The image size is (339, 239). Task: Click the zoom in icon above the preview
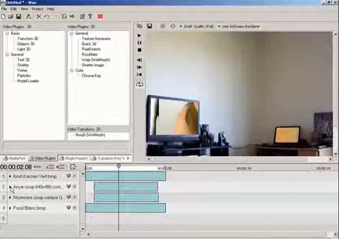pos(163,26)
